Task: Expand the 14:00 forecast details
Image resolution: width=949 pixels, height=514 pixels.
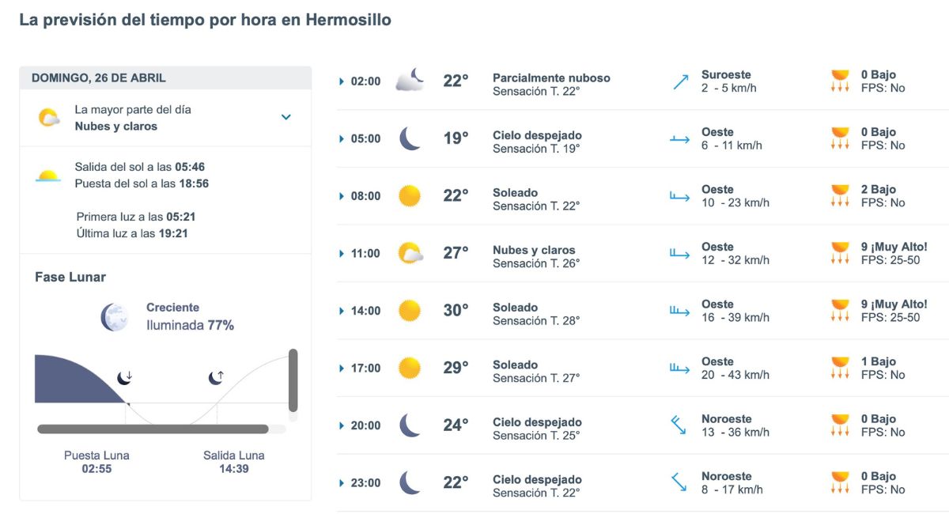Action: [x=341, y=311]
